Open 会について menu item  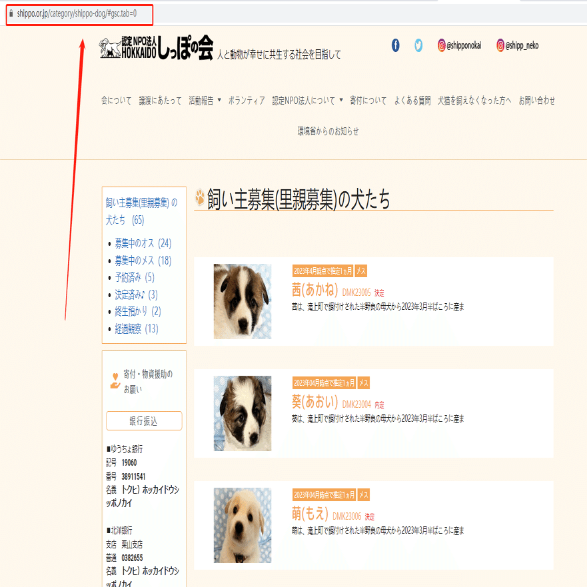116,101
